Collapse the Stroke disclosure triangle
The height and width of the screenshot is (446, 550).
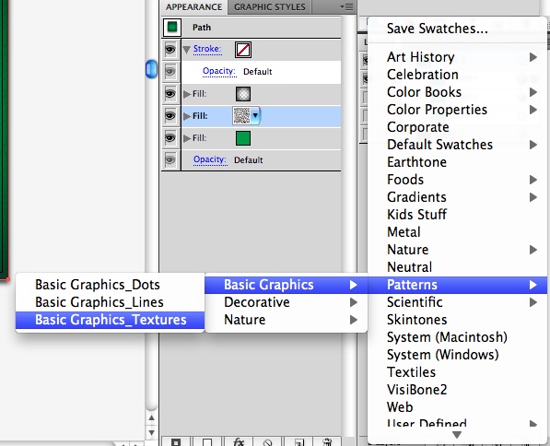187,50
